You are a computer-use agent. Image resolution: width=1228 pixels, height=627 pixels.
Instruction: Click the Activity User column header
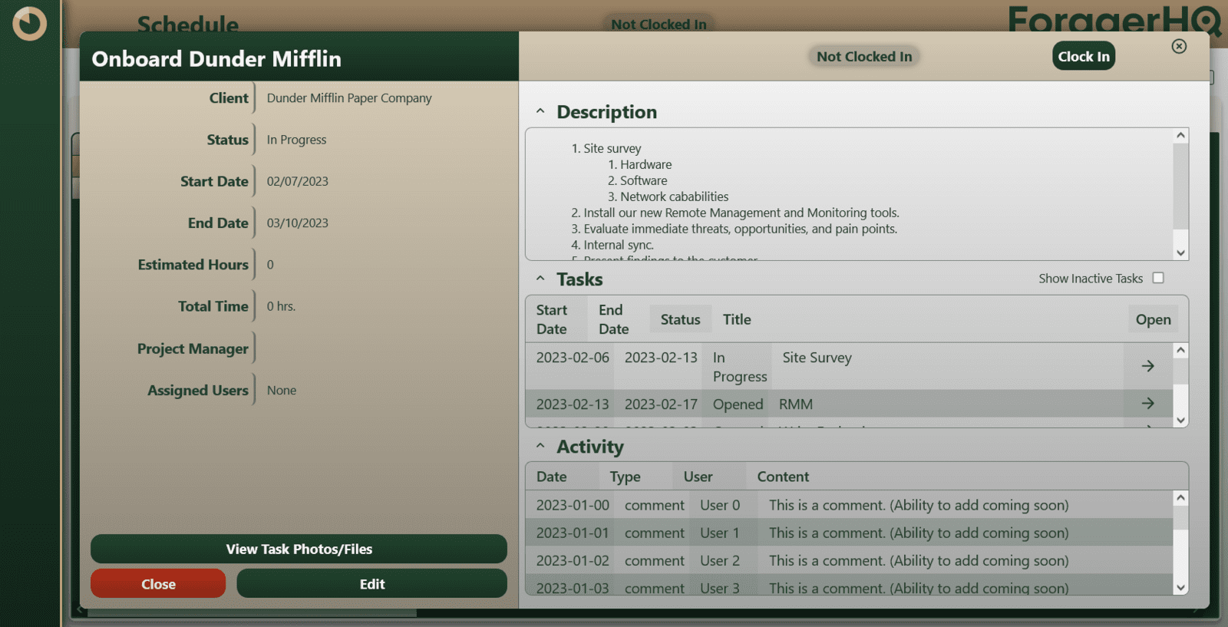coord(698,477)
